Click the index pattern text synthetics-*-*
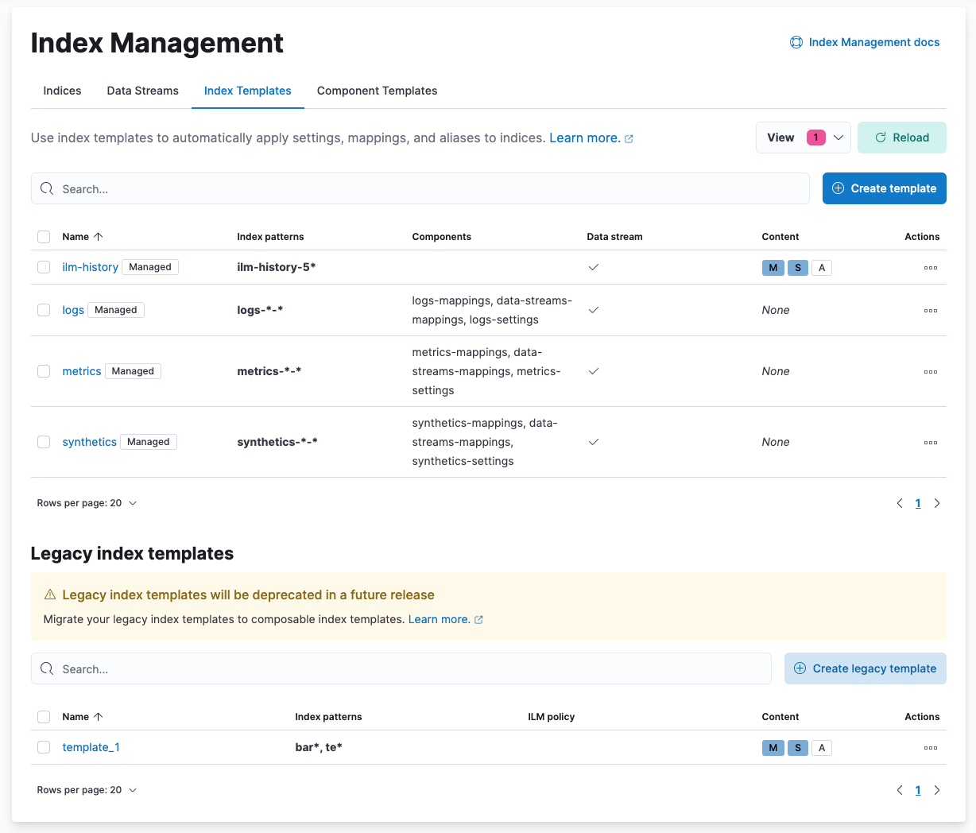 (277, 442)
